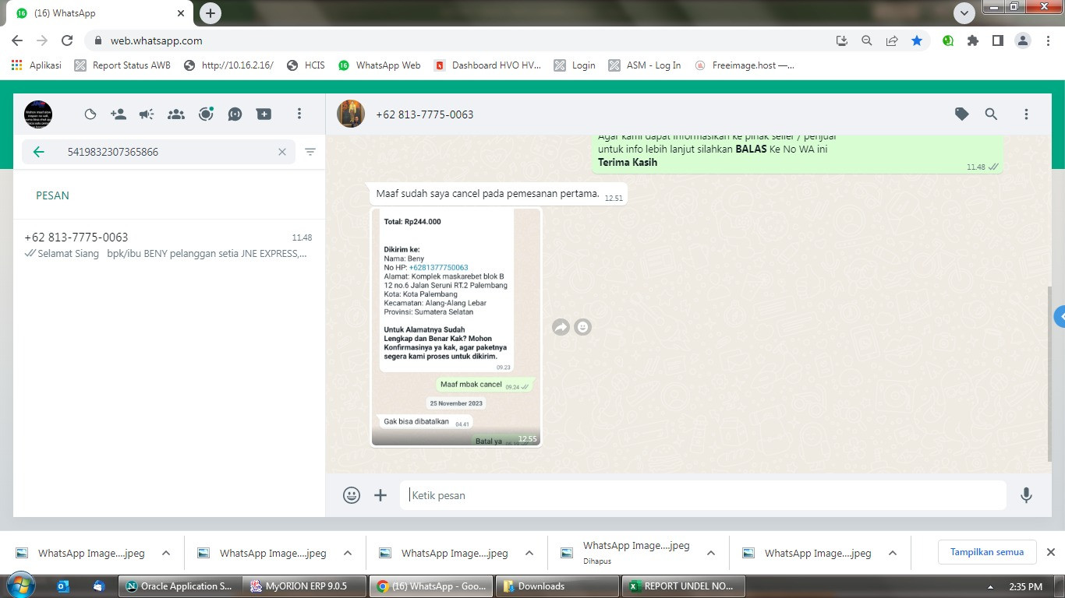1065x598 pixels.
Task: Open the attachment plus menu
Action: pos(380,495)
